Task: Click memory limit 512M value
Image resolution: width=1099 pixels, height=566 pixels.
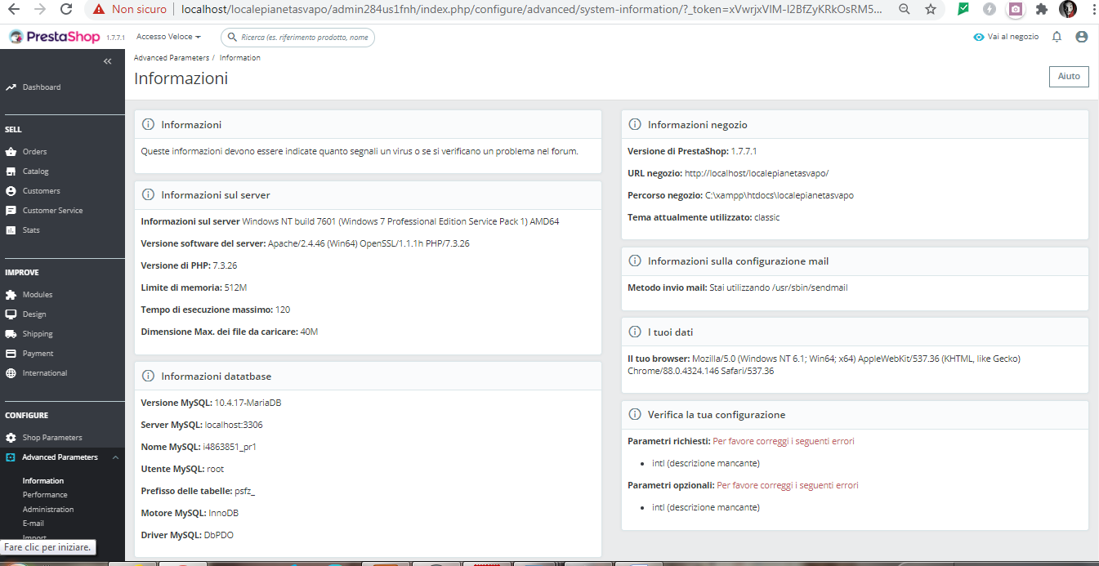Action: (236, 287)
